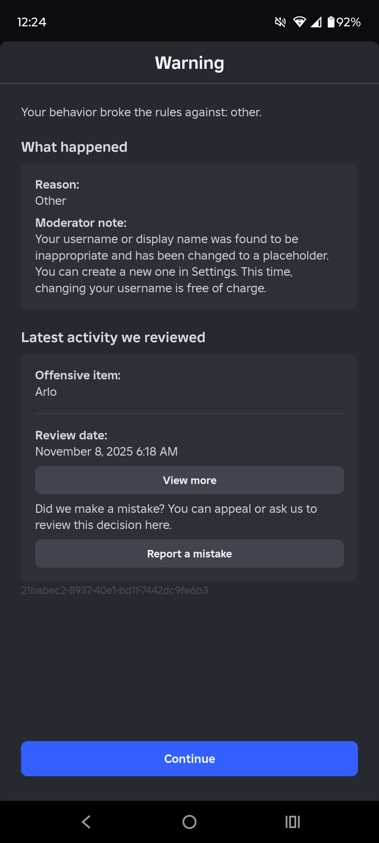Tap the Warning title header
The image size is (379, 843).
click(x=189, y=63)
